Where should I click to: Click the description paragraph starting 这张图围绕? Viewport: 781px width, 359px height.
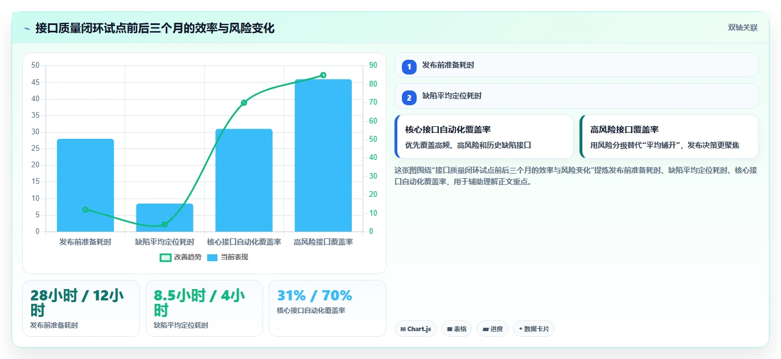[x=576, y=176]
